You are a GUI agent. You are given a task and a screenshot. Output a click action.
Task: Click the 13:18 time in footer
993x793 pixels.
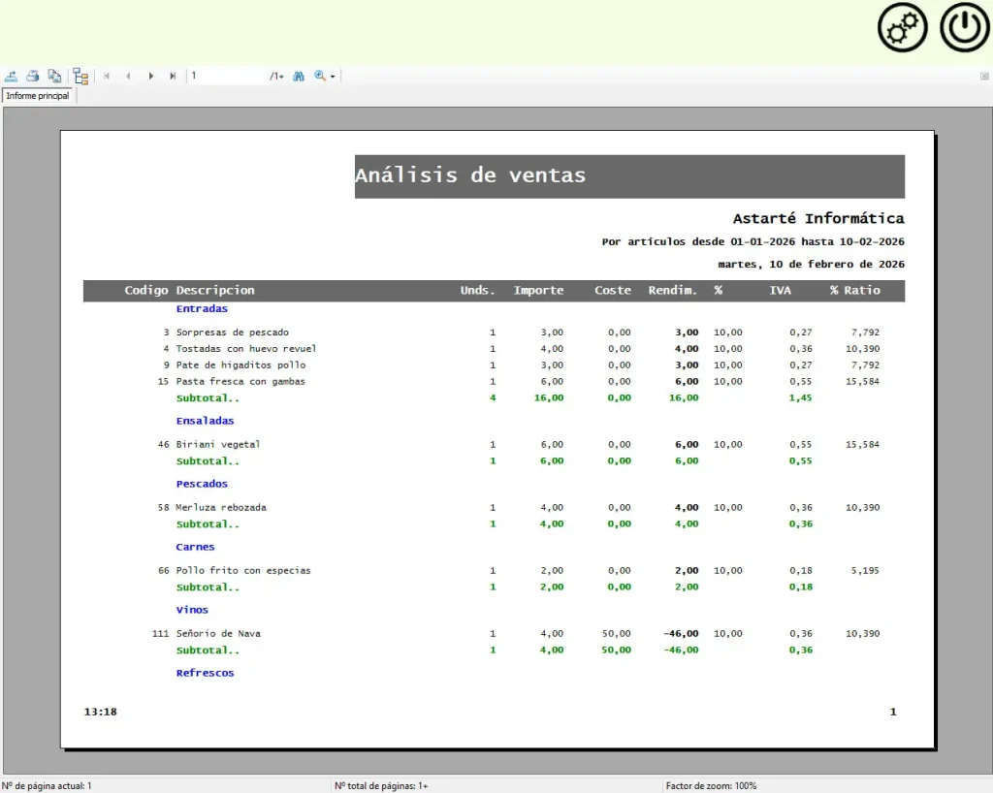(100, 712)
